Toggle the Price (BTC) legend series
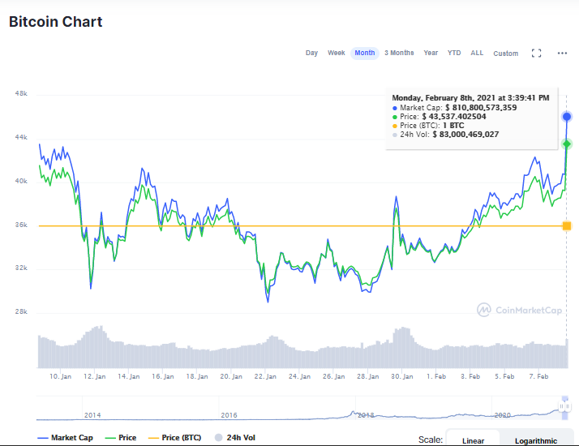 (x=174, y=438)
